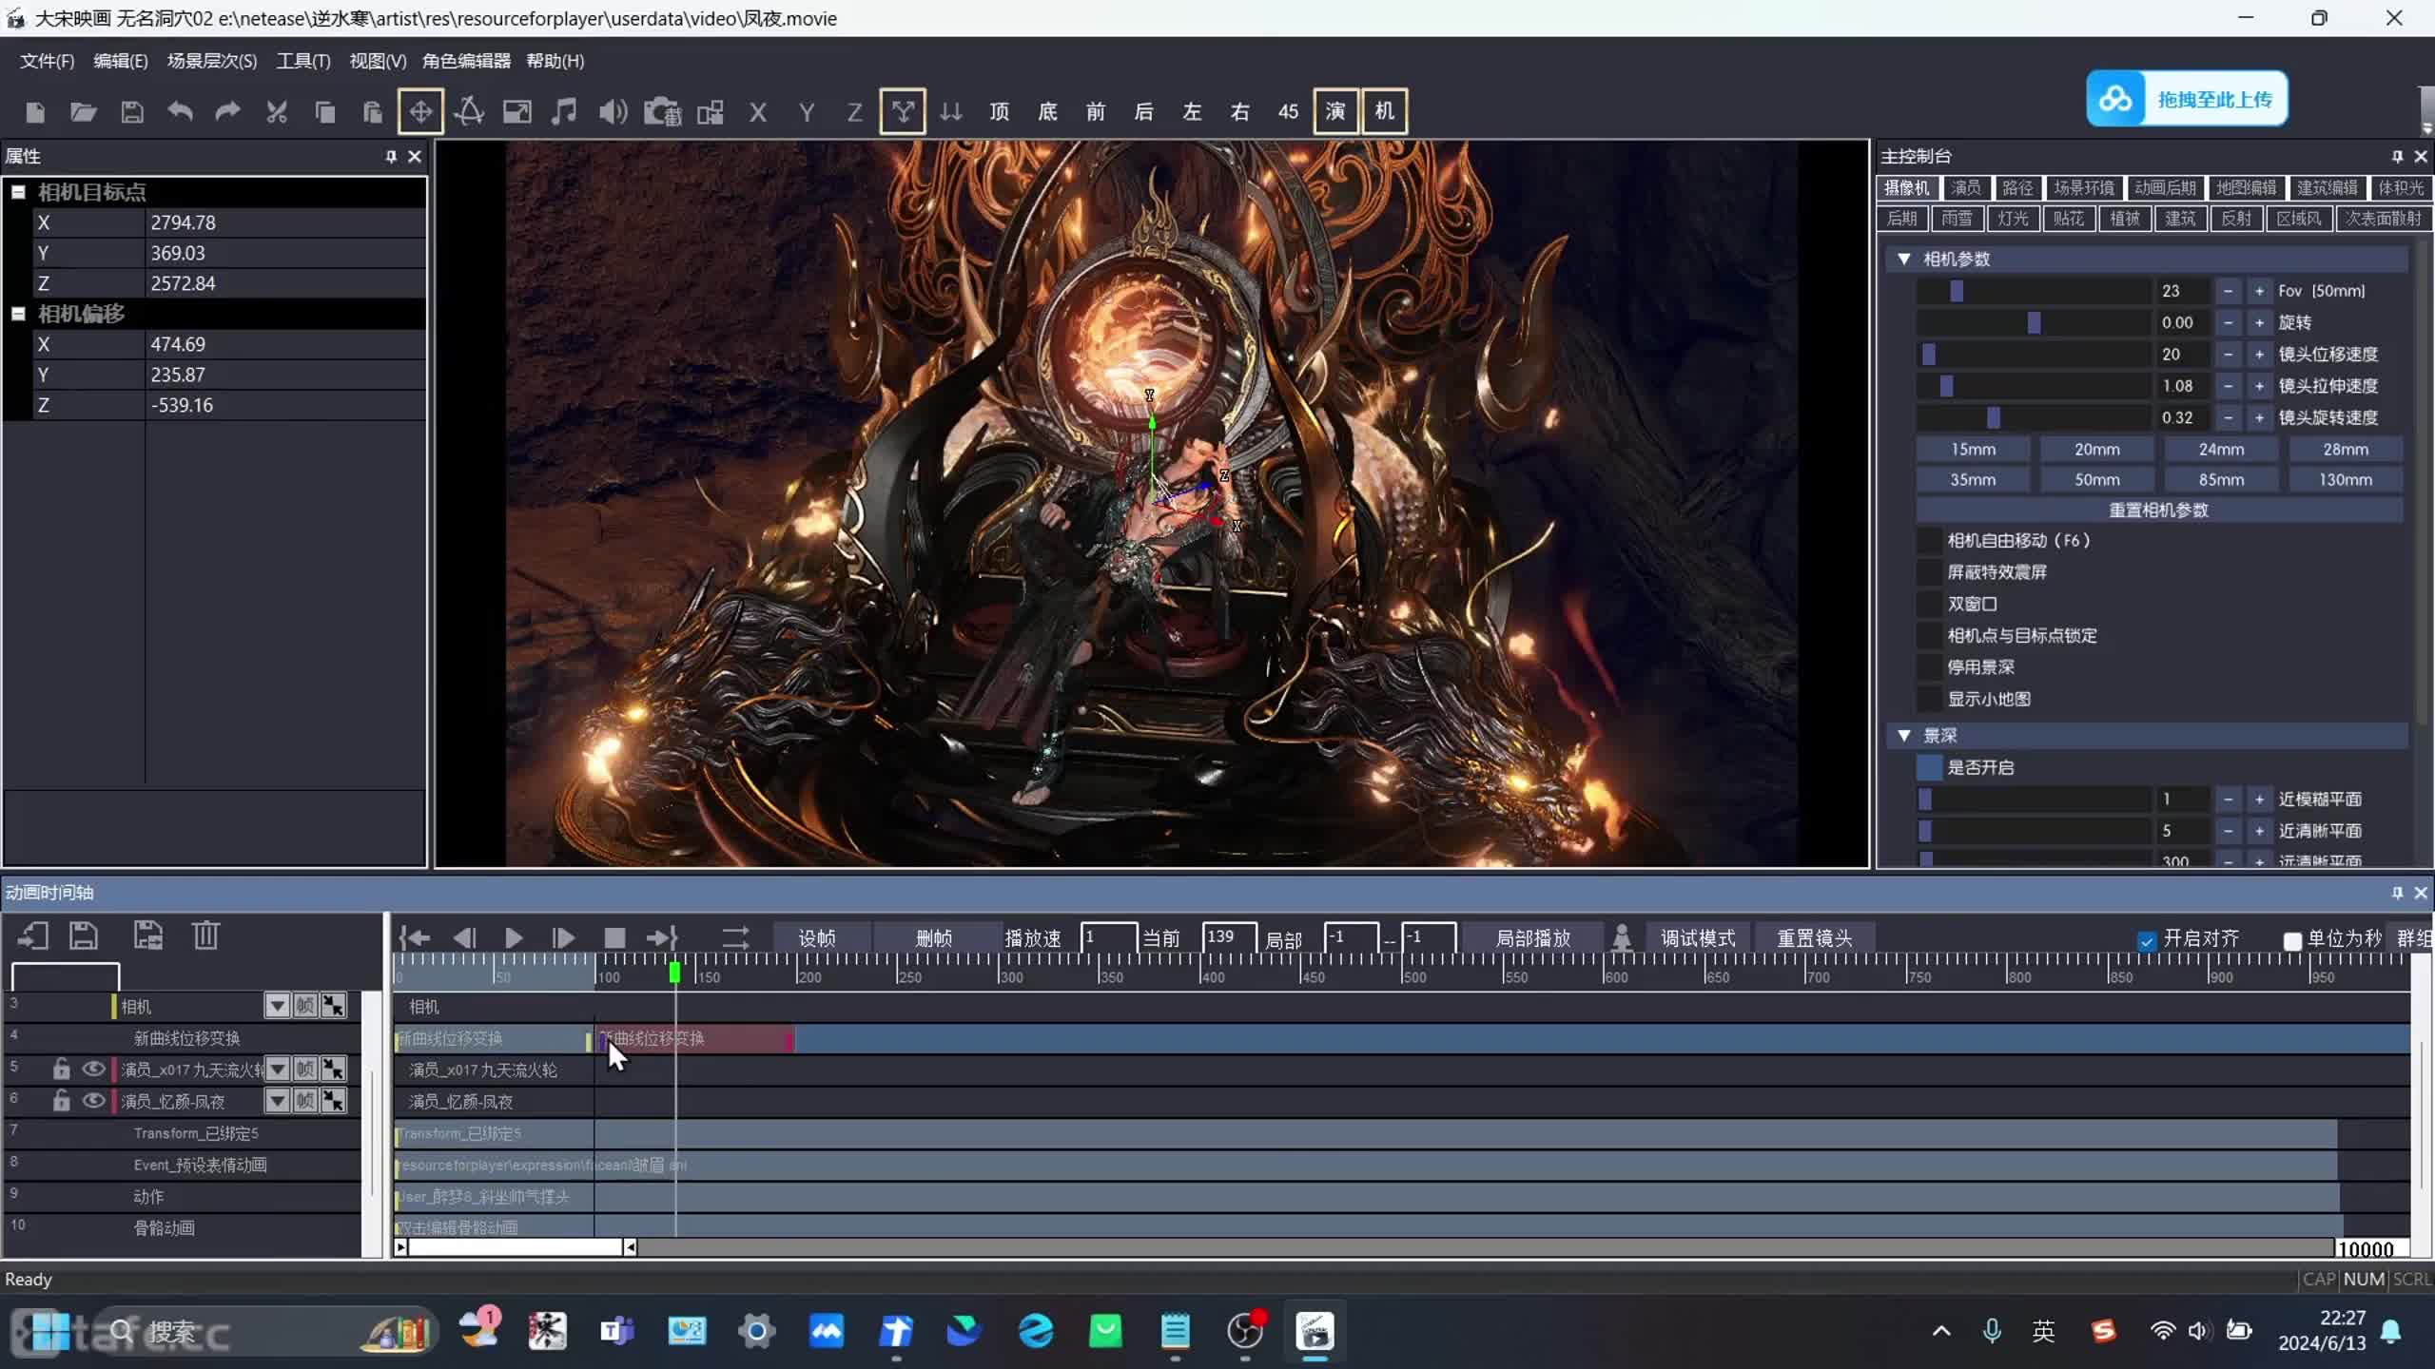Click the speaker sound icon
This screenshot has height=1369, width=2435.
click(613, 112)
